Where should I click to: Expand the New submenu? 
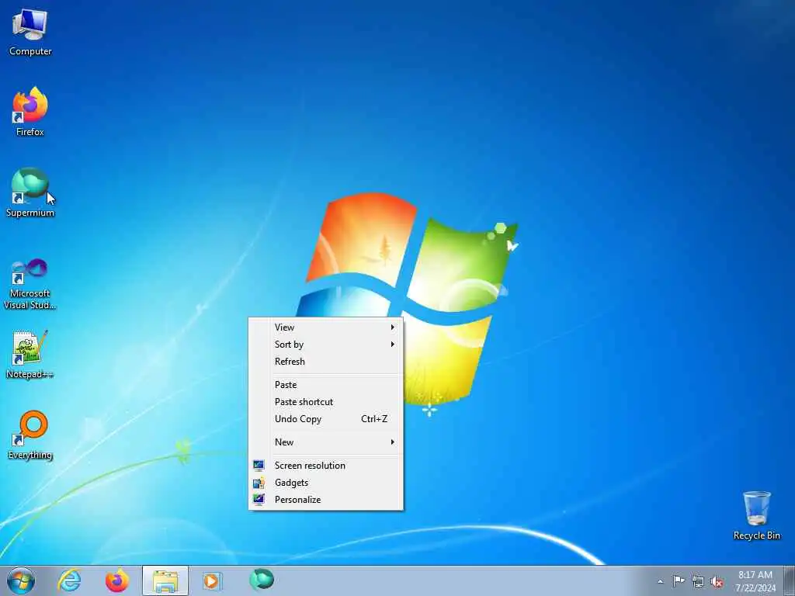coord(325,442)
